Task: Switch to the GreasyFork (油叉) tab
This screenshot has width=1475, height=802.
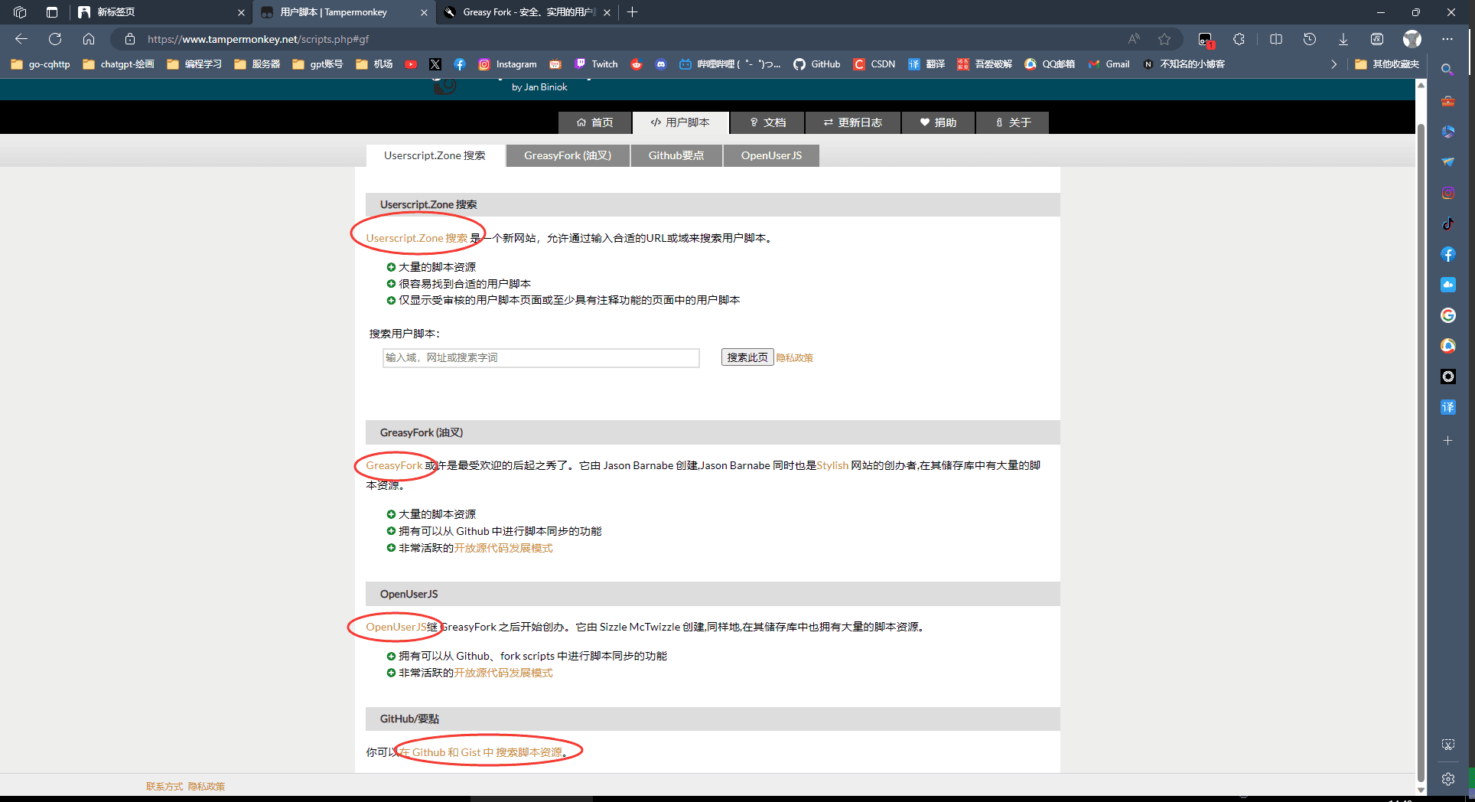Action: point(568,155)
